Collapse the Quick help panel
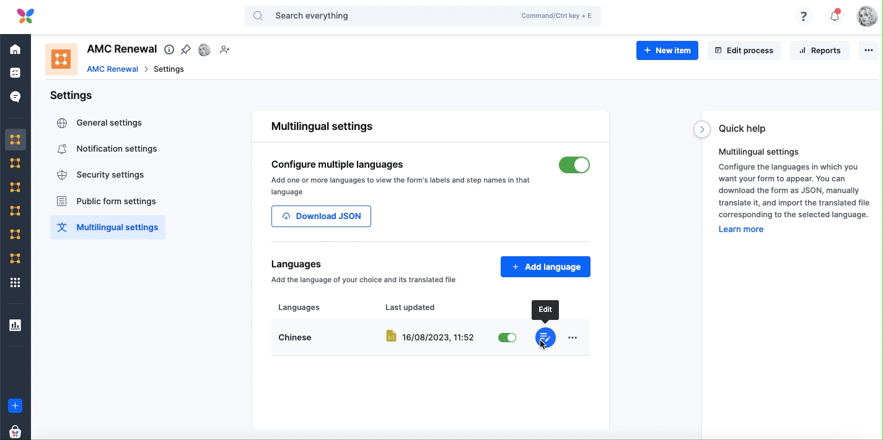 701,129
